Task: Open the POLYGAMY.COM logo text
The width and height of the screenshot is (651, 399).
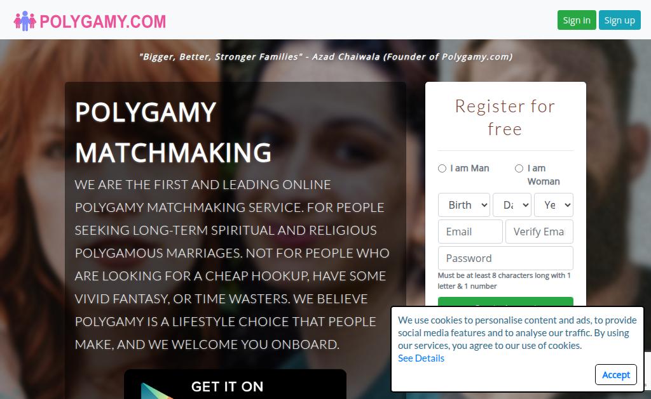Action: click(x=102, y=22)
